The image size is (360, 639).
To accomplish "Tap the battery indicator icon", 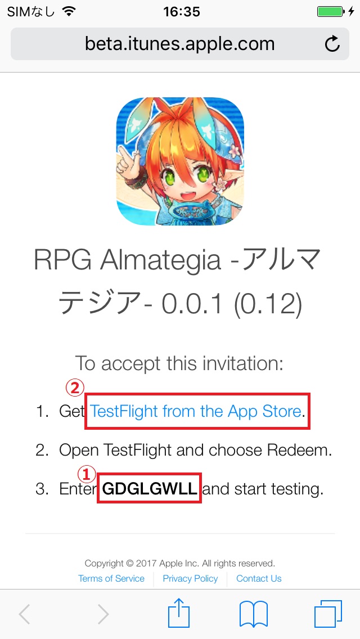I will [331, 12].
